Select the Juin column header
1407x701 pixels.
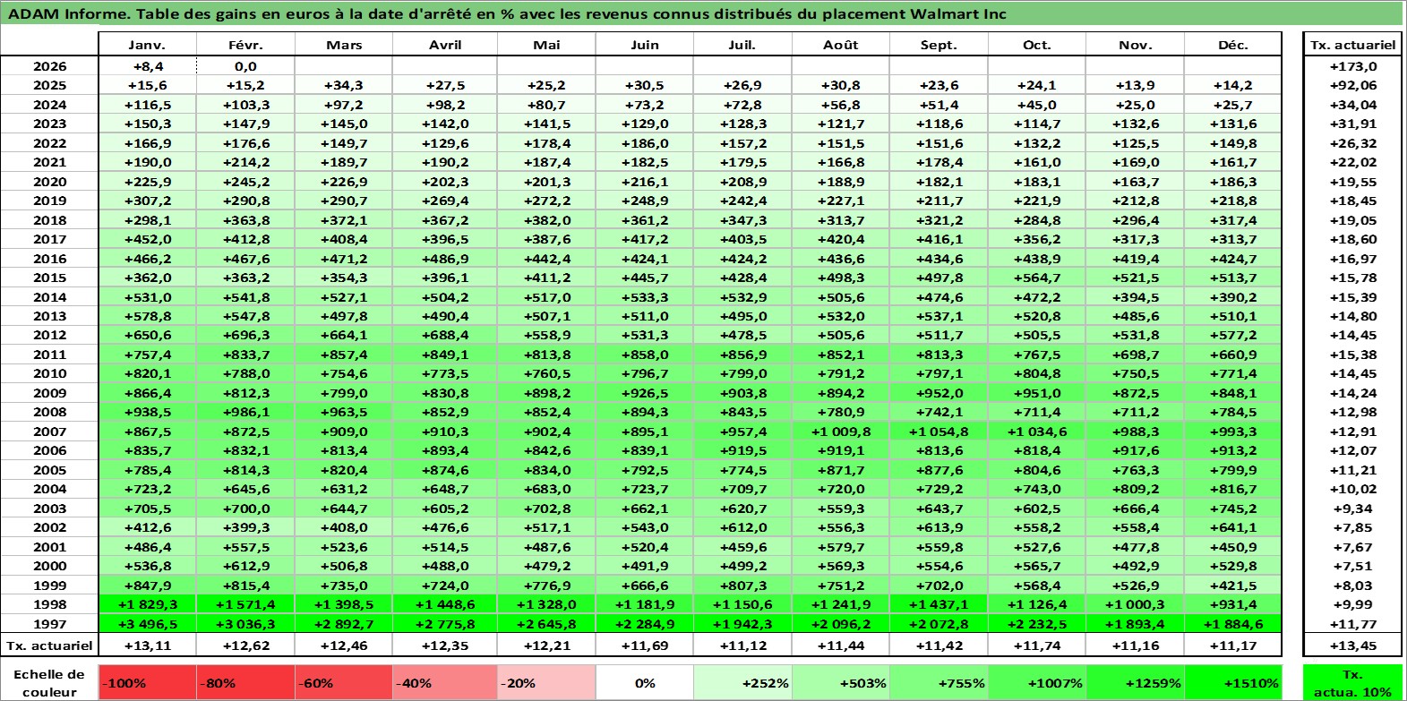[x=644, y=45]
